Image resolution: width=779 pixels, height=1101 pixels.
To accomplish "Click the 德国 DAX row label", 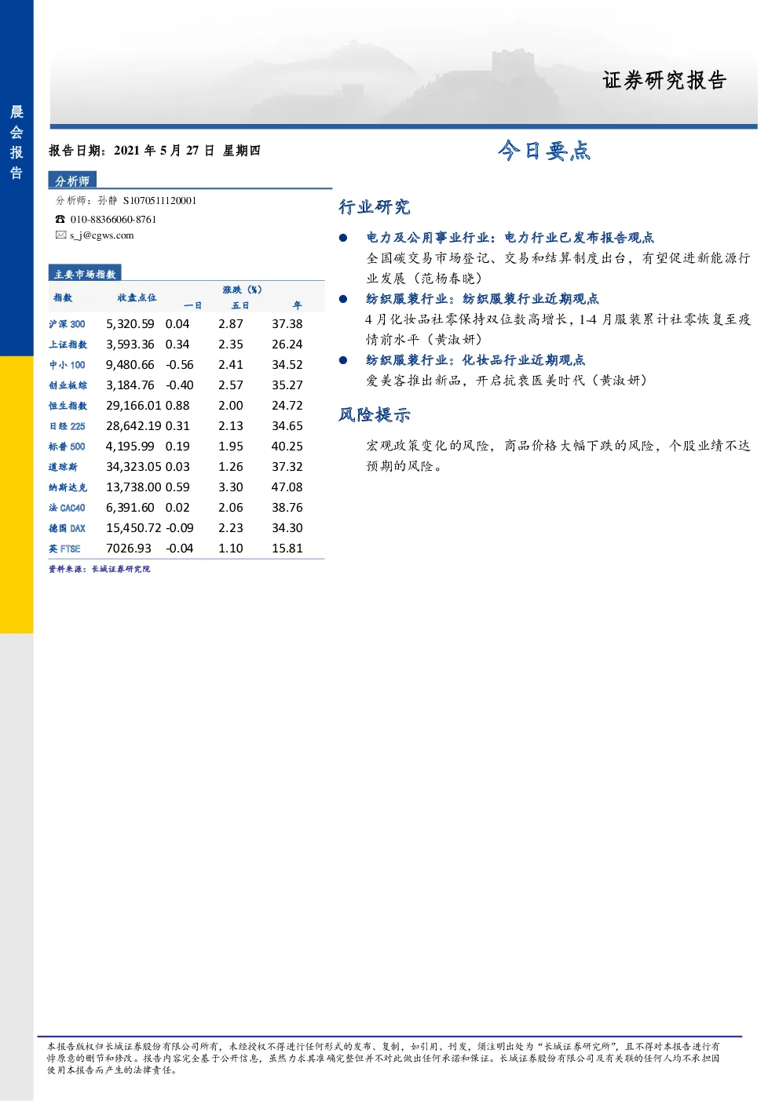I will point(67,528).
